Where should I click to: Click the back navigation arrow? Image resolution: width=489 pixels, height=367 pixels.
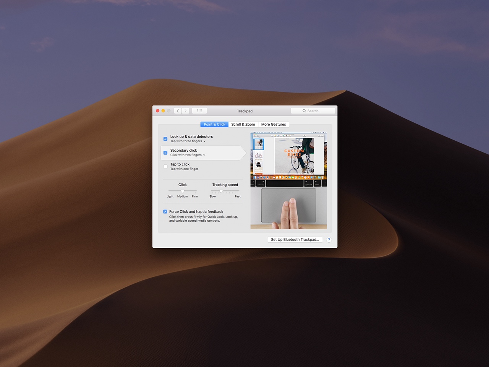(178, 110)
